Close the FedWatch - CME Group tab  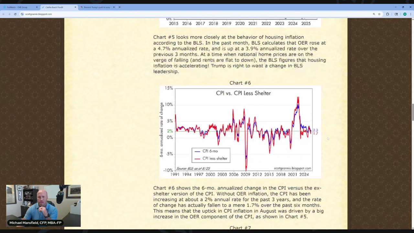click(37, 7)
